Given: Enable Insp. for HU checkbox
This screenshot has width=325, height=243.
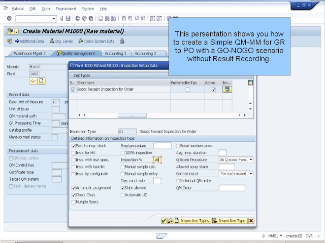Looking at the screenshot, I should [x=74, y=153].
